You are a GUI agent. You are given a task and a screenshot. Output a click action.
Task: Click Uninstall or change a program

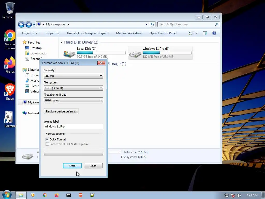[88, 33]
